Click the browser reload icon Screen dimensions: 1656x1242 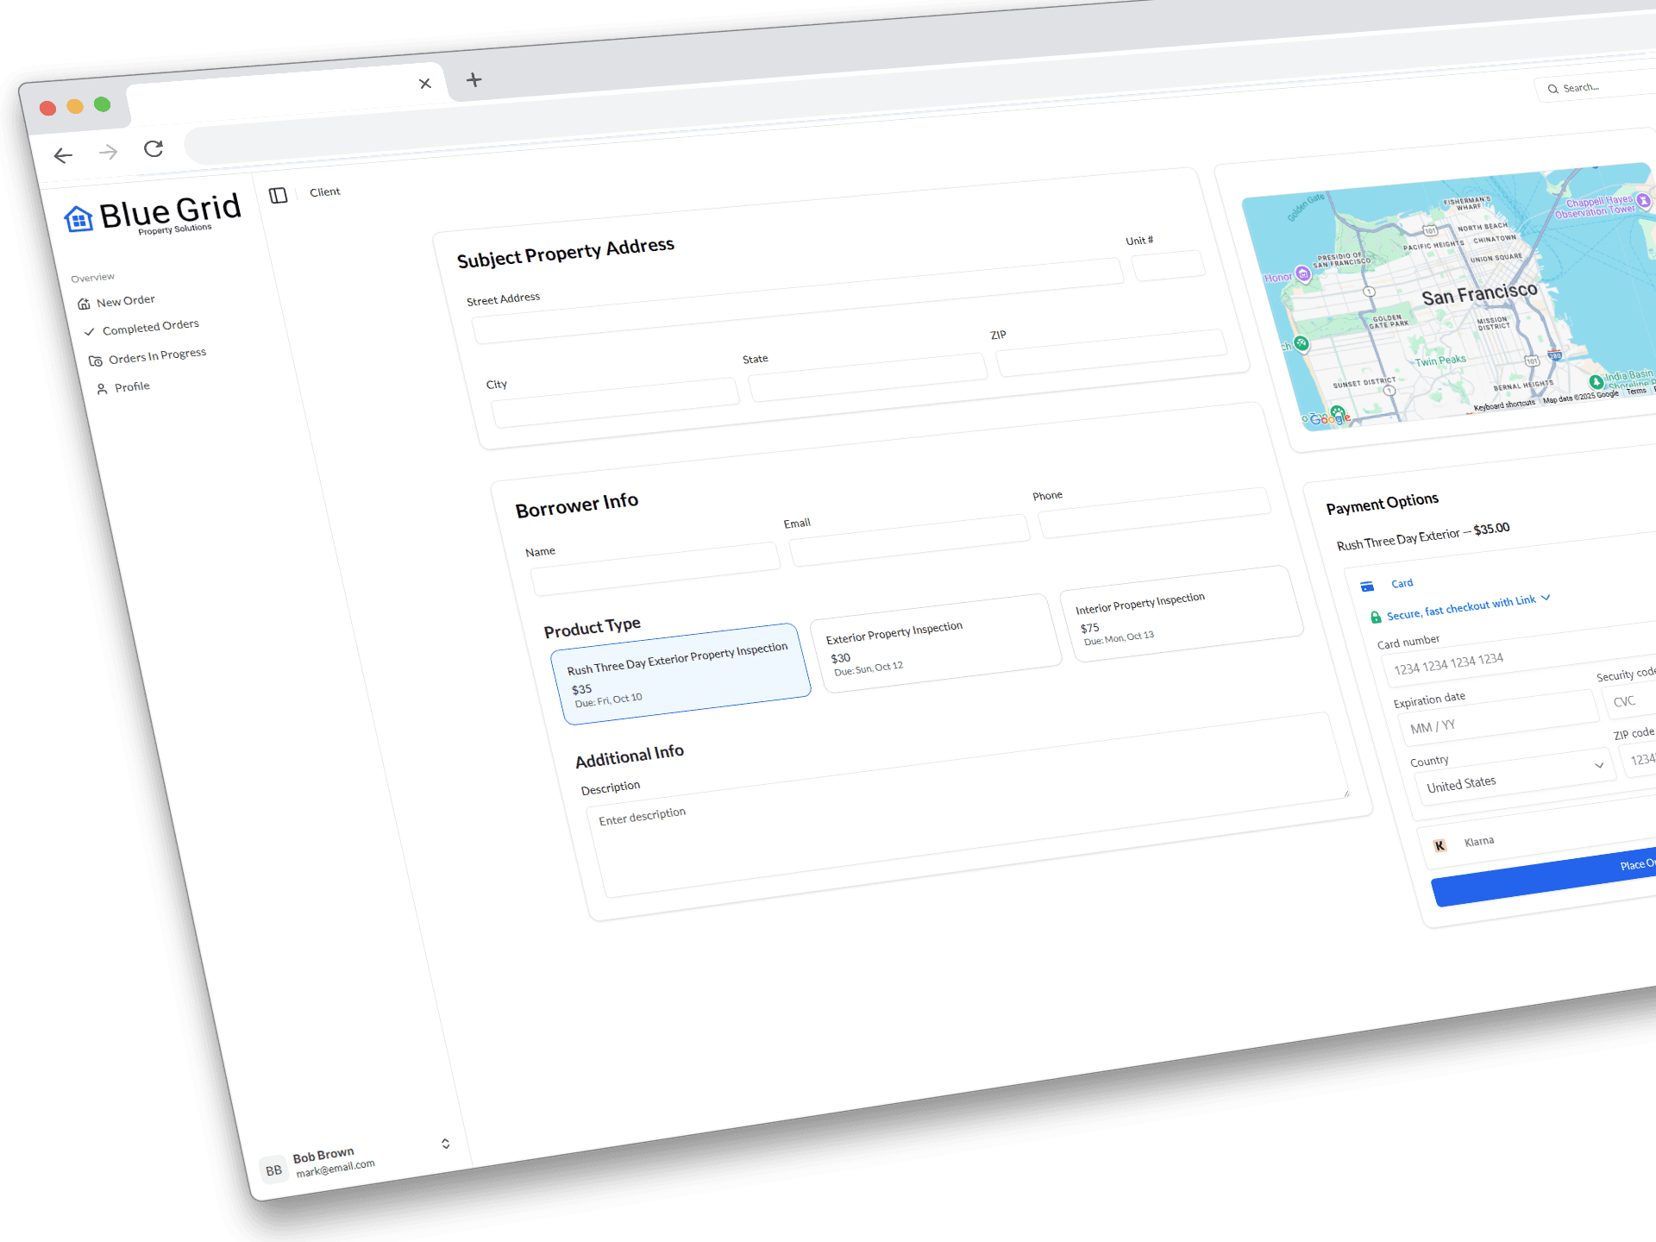pos(154,149)
